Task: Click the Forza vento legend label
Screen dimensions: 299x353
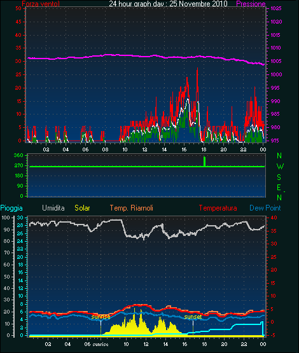Action: tap(41, 4)
